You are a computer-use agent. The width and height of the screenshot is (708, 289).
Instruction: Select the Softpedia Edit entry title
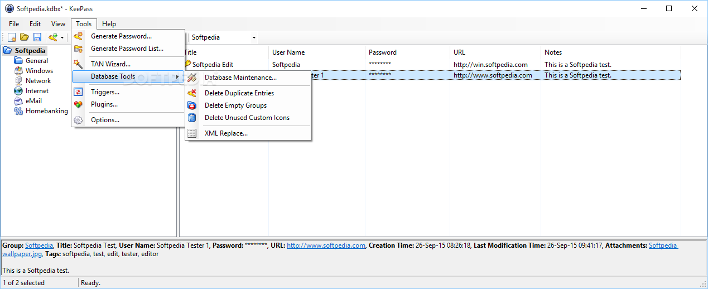point(213,65)
